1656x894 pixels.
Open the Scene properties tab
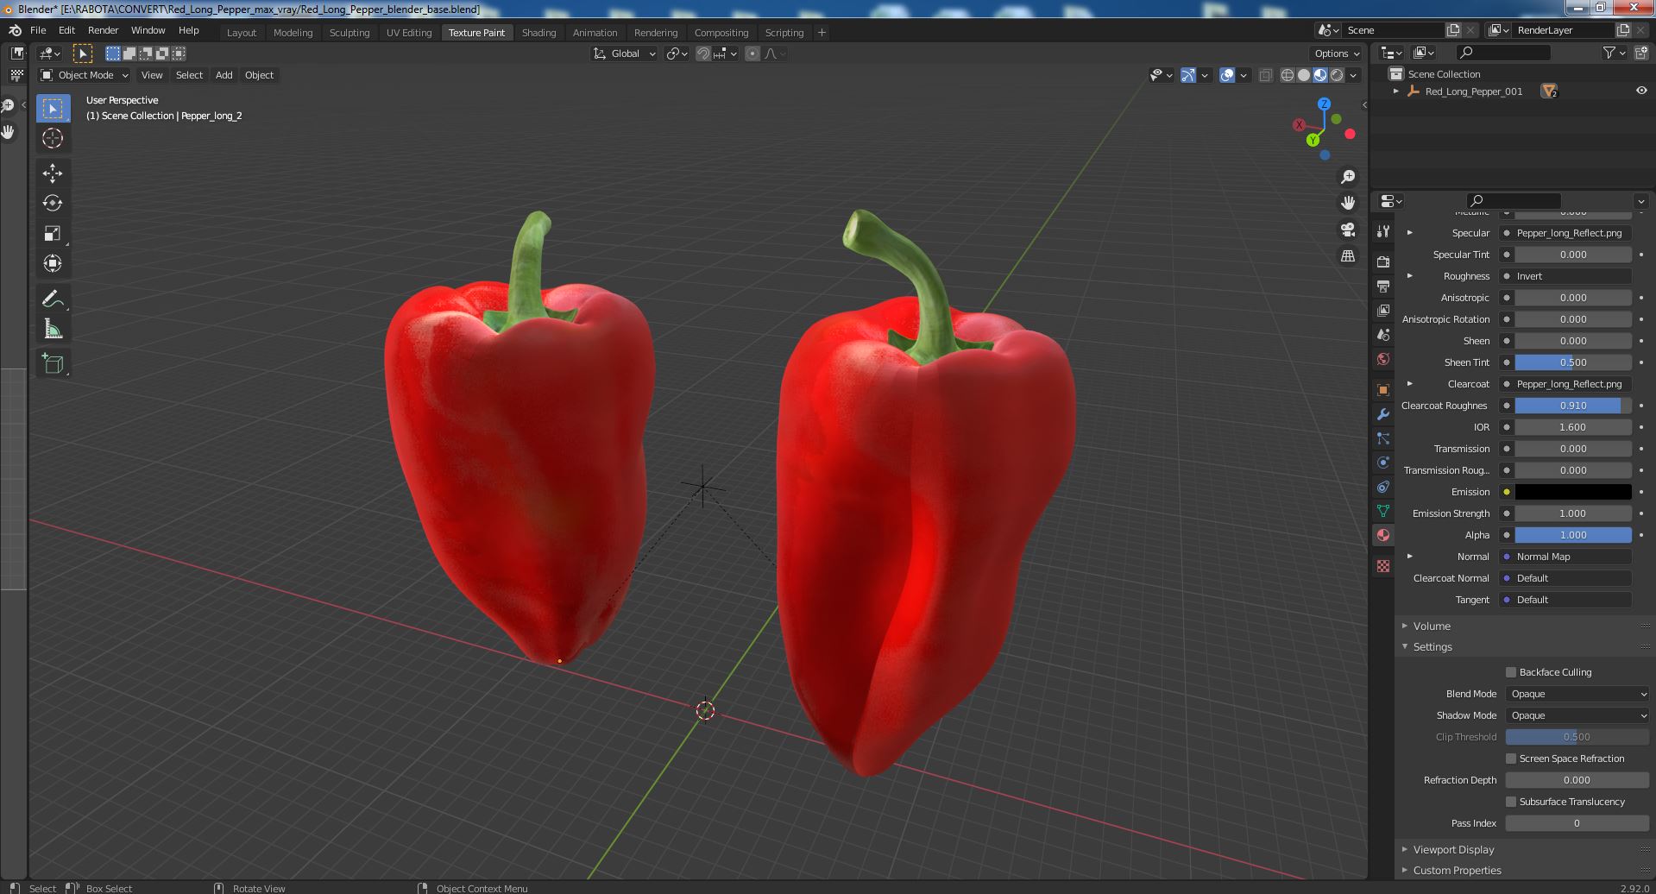[1383, 334]
